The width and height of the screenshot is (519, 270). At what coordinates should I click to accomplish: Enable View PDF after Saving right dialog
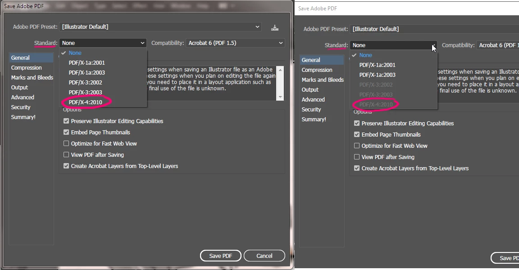(357, 157)
